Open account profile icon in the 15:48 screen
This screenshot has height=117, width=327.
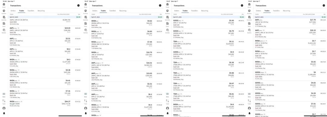pyautogui.click(x=4, y=108)
